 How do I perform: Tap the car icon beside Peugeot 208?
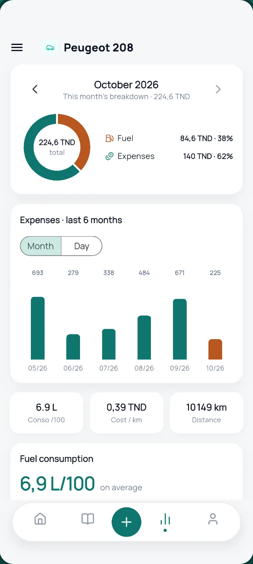50,48
